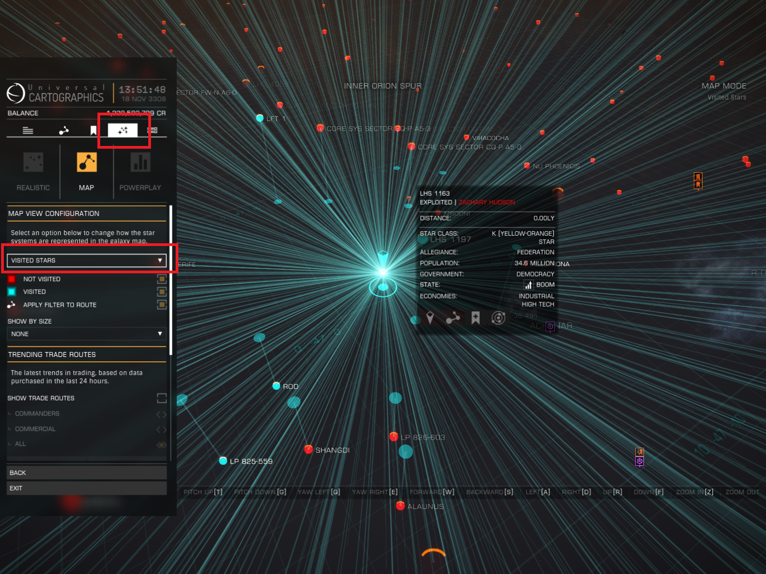The image size is (766, 574).
Task: Select the Powerplay view mode icon
Action: coord(140,162)
